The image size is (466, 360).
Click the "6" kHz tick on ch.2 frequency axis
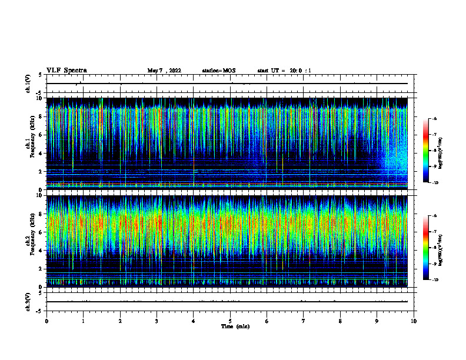tap(41, 232)
